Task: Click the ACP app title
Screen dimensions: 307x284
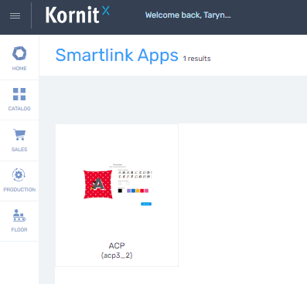Action: coord(117,245)
